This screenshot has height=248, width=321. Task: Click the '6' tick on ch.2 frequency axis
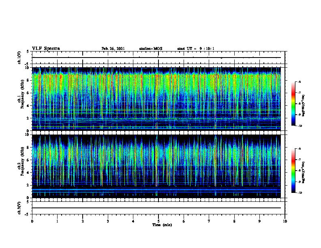(28, 160)
